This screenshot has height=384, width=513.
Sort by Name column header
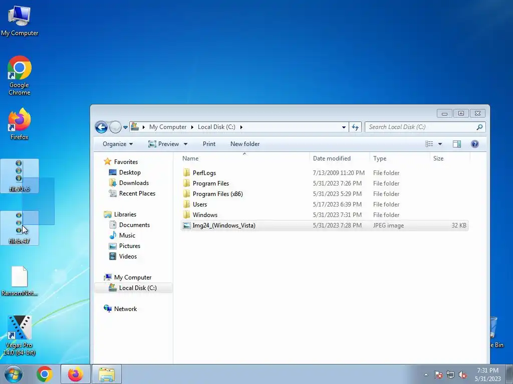pos(244,158)
